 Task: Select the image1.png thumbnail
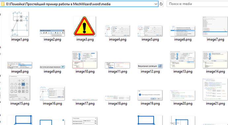pyautogui.click(x=19, y=24)
